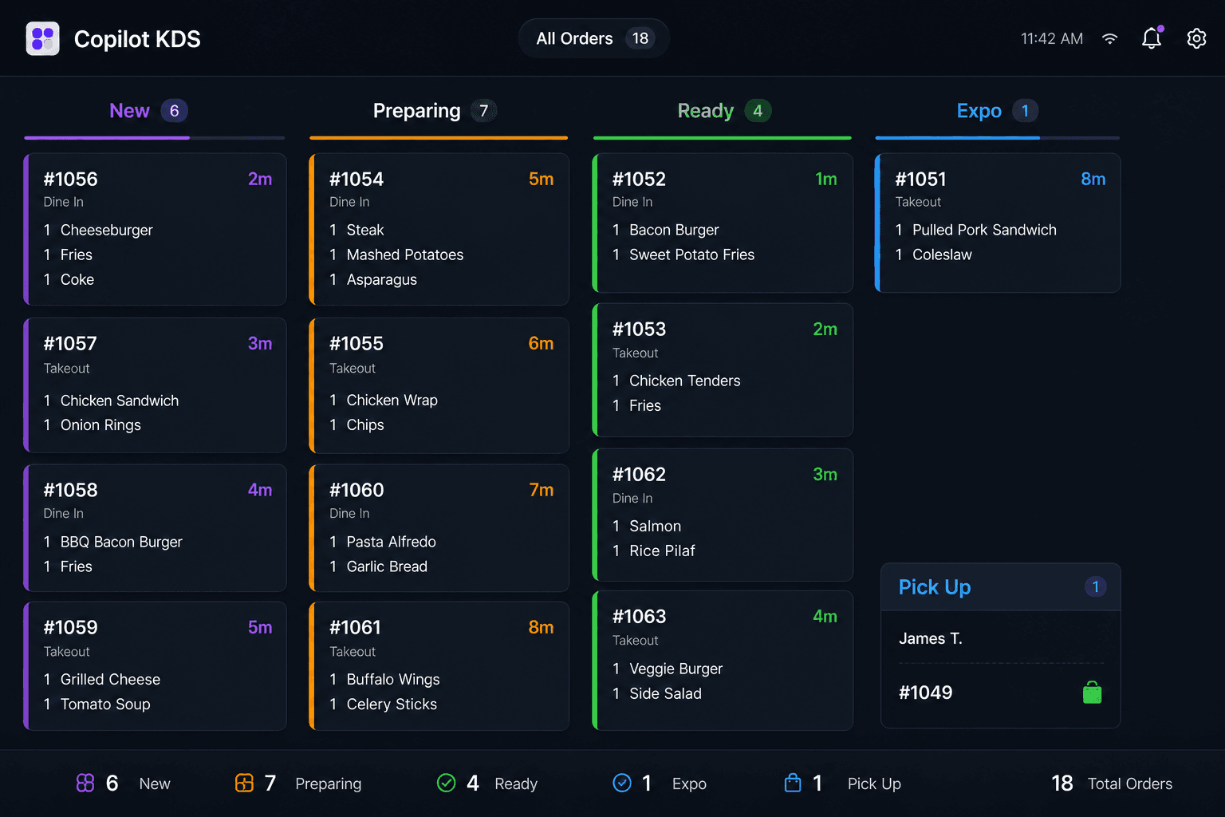
Task: Open order #1059
Action: point(155,666)
